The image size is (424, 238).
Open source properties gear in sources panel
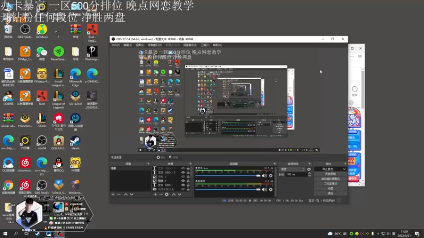(x=167, y=194)
